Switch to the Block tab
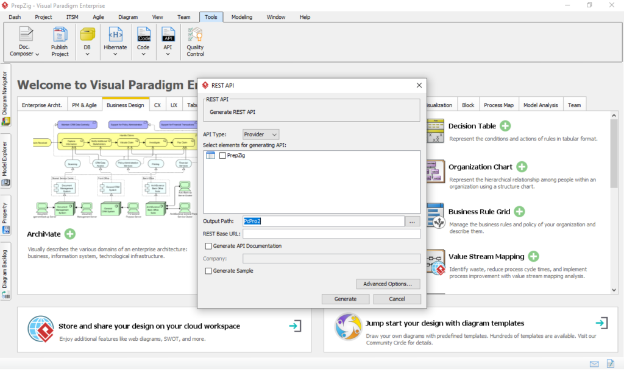This screenshot has width=624, height=370. tap(468, 105)
